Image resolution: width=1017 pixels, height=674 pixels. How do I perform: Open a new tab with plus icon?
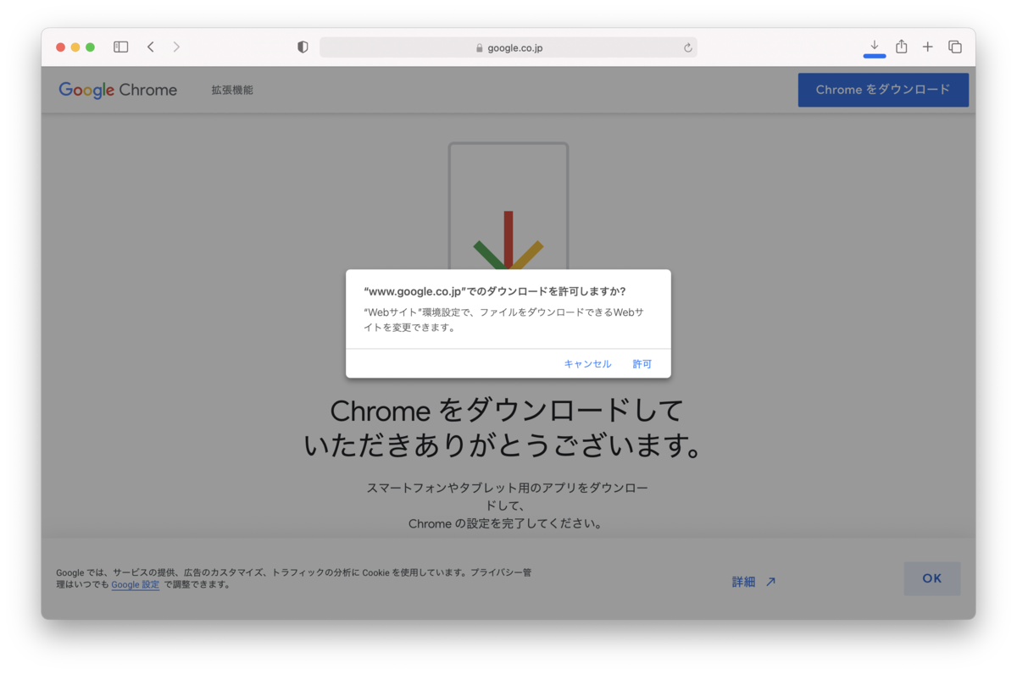pyautogui.click(x=928, y=47)
